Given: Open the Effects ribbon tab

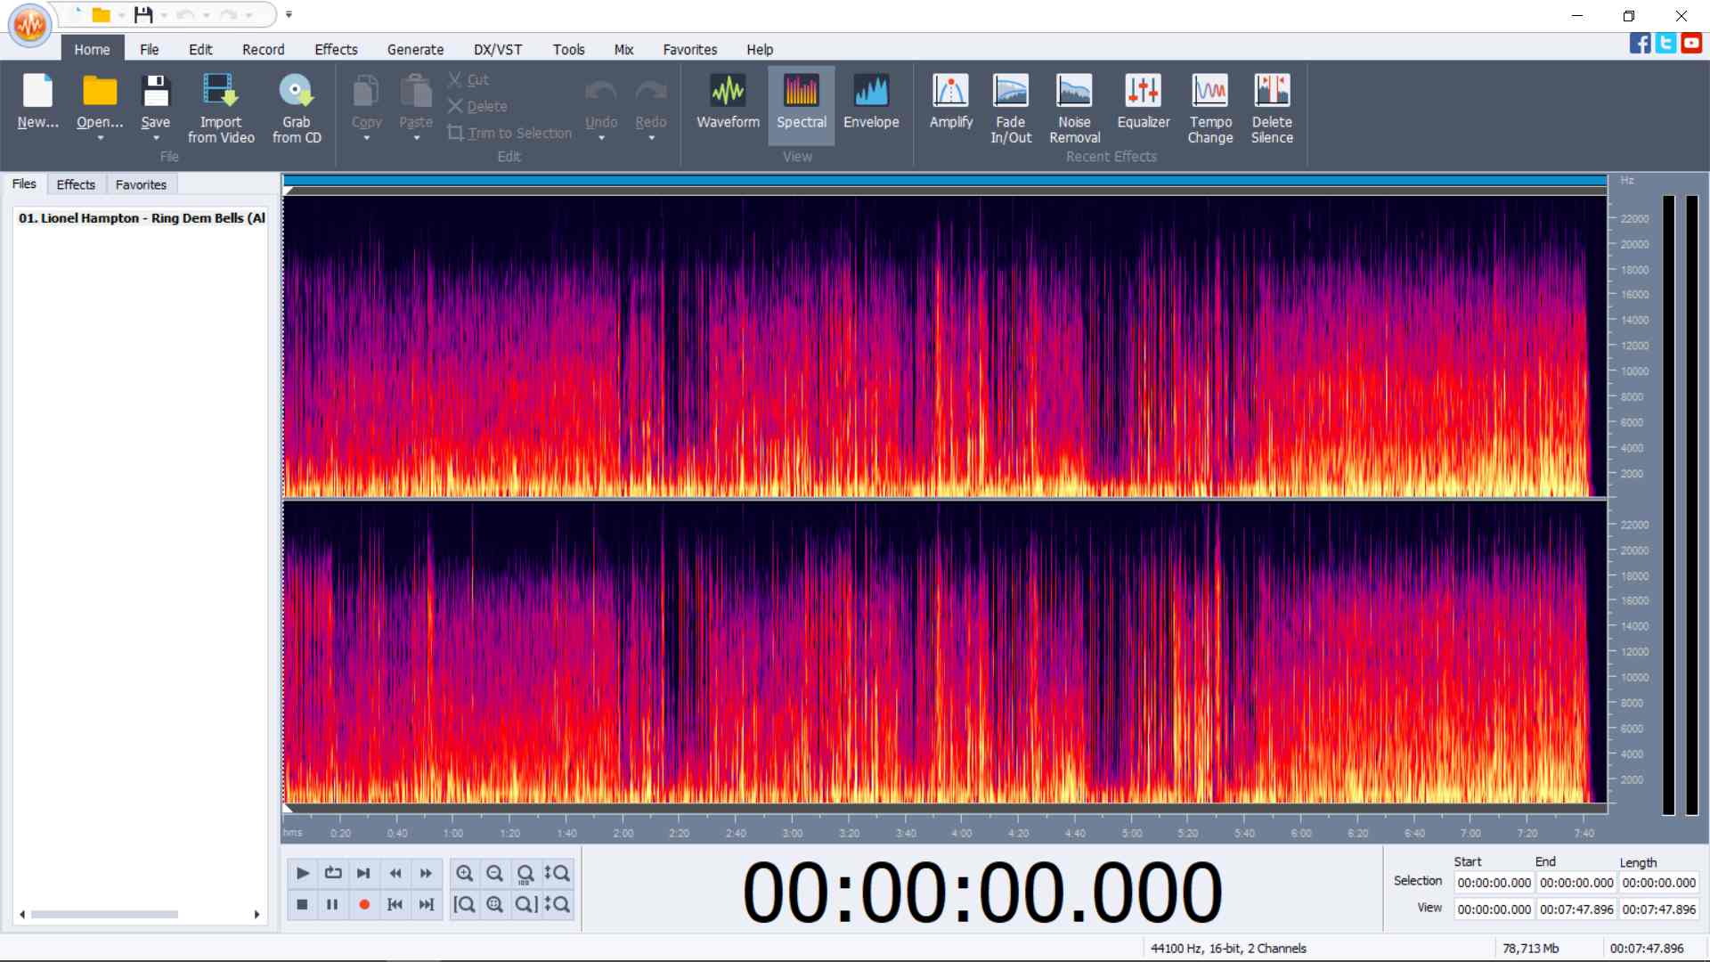Looking at the screenshot, I should coord(335,50).
